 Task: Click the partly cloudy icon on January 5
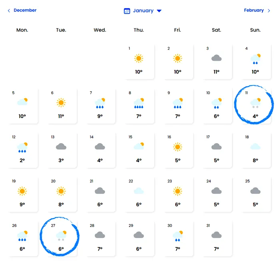22,102
